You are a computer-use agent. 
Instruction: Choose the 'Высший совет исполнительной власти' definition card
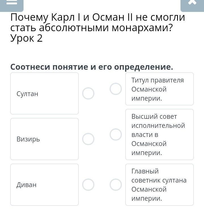(159, 135)
